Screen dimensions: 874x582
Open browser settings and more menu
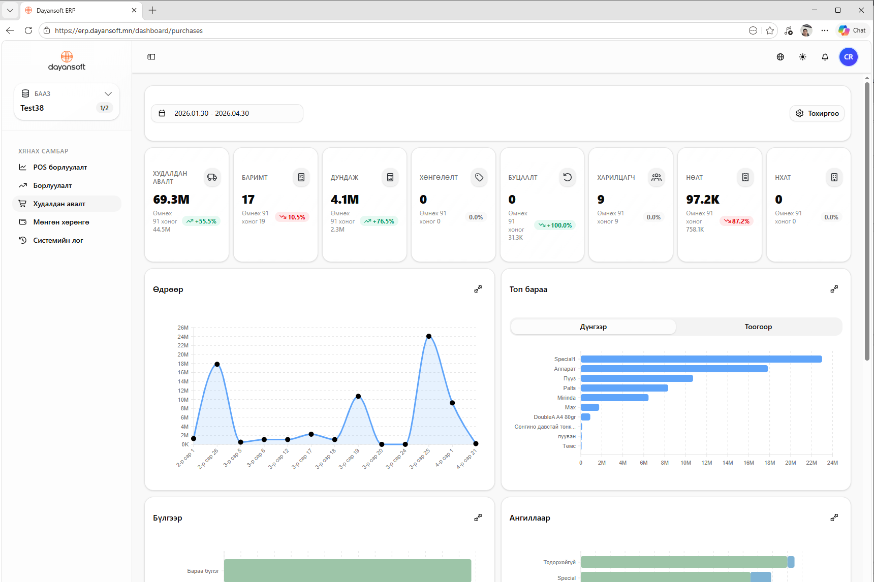click(x=825, y=30)
